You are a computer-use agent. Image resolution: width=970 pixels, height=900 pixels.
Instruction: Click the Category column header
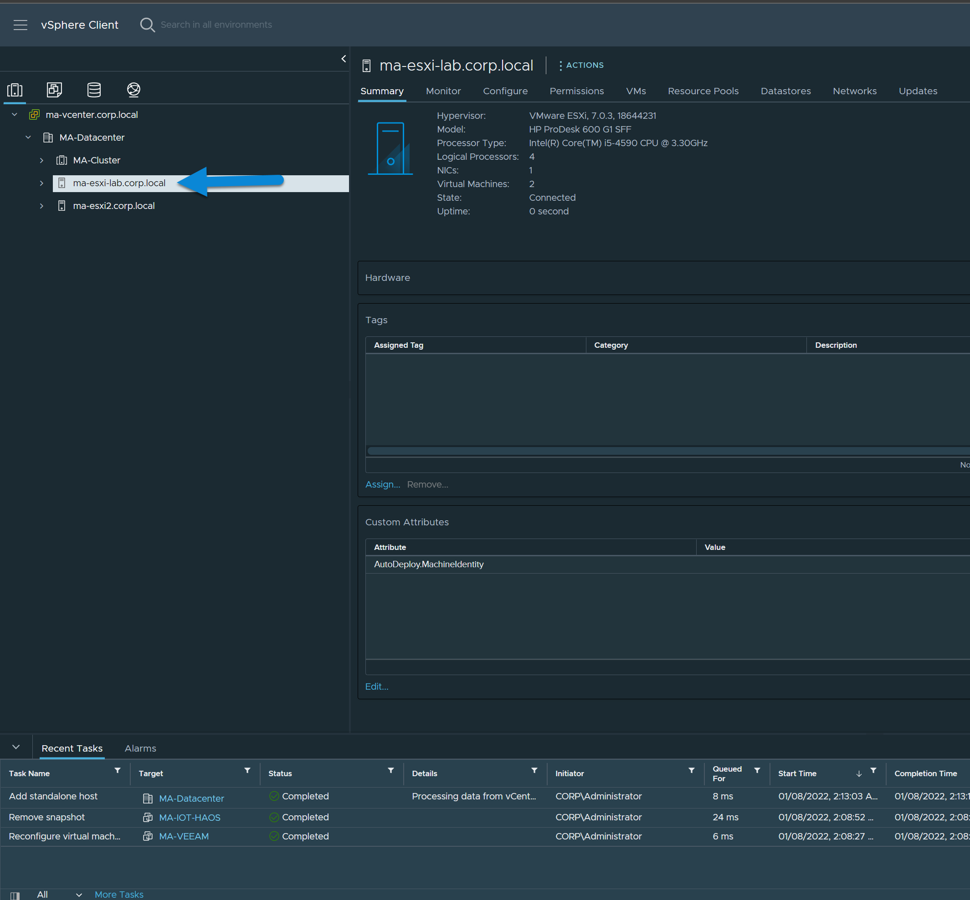pos(696,345)
